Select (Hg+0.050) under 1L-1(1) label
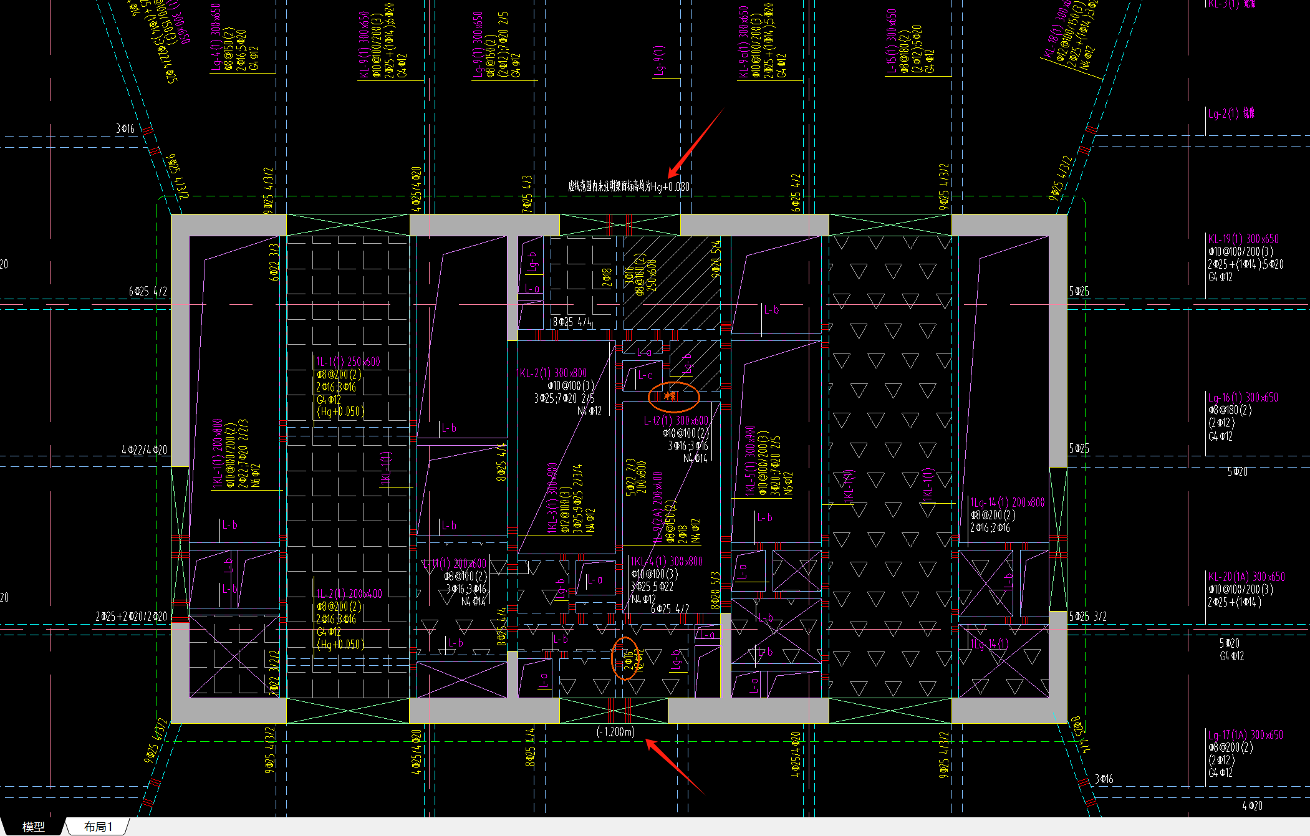The image size is (1310, 836). click(x=340, y=411)
